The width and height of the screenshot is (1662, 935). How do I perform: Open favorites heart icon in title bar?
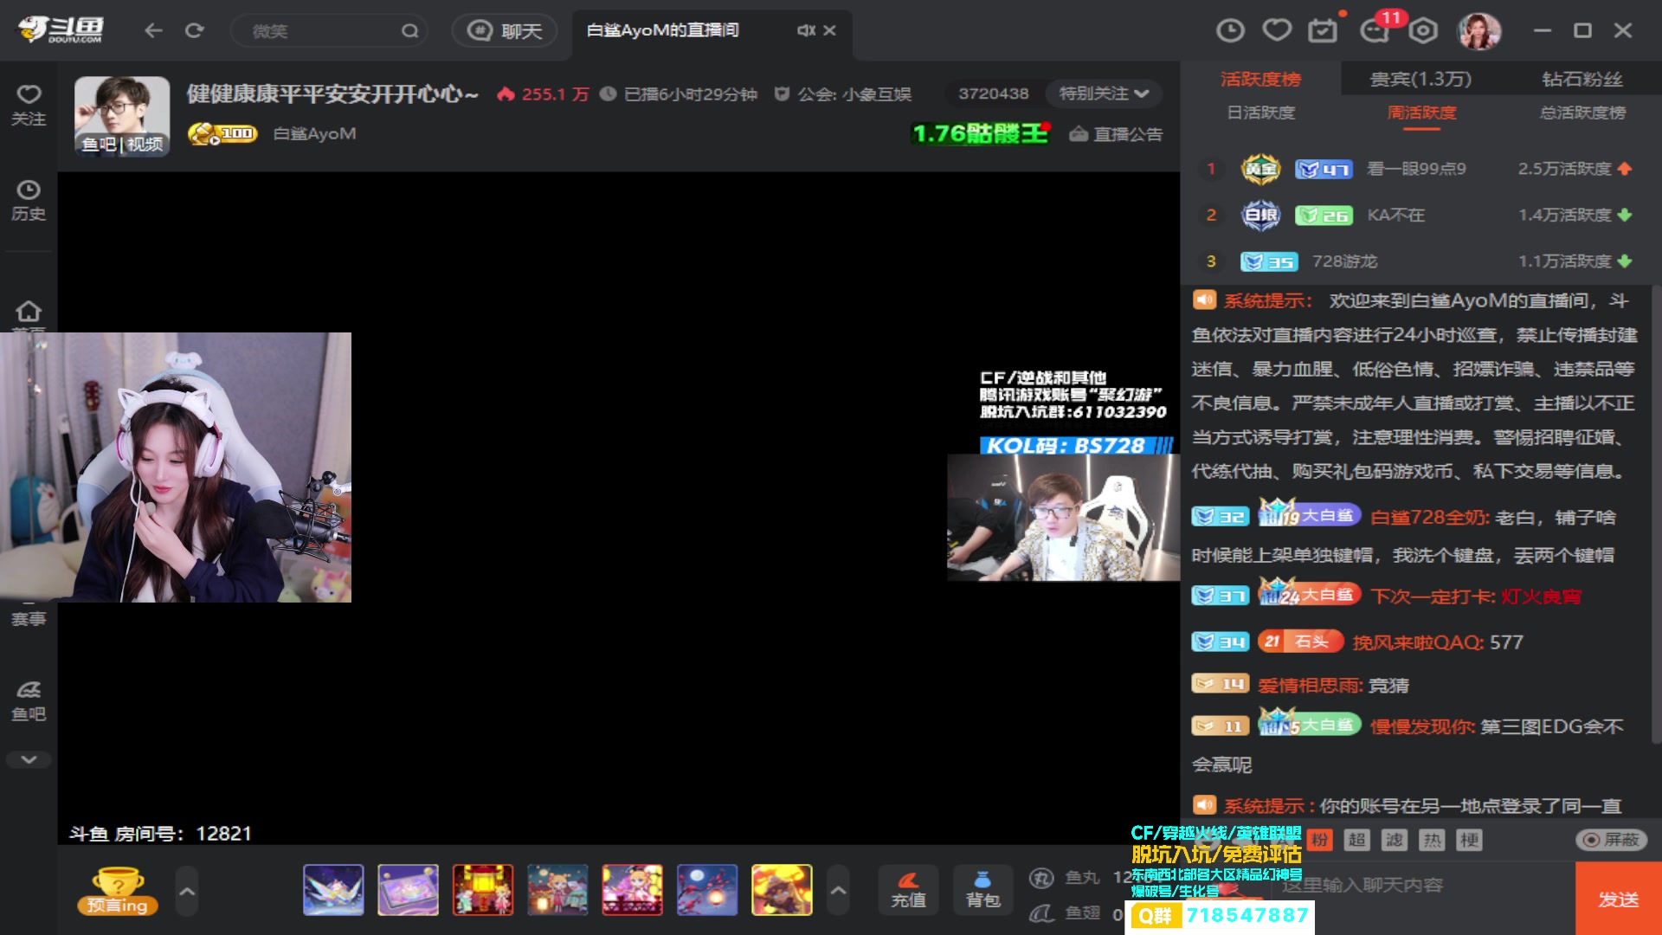click(1277, 31)
